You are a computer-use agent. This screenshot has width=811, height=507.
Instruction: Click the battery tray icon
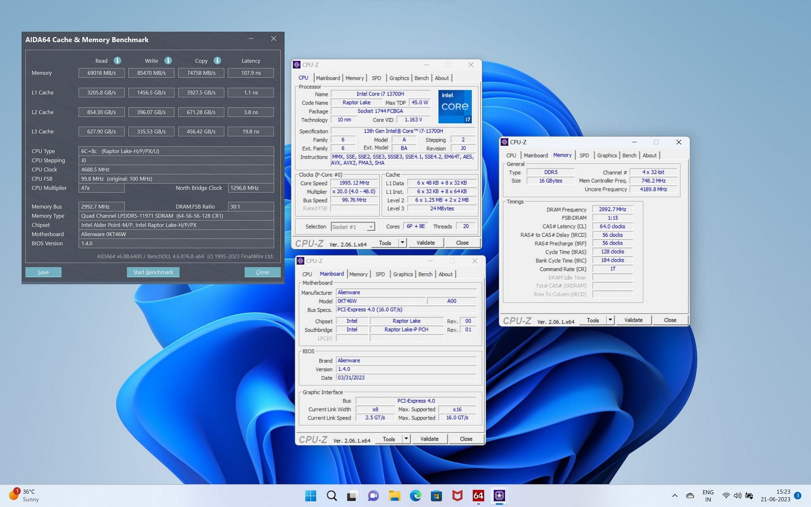[749, 496]
